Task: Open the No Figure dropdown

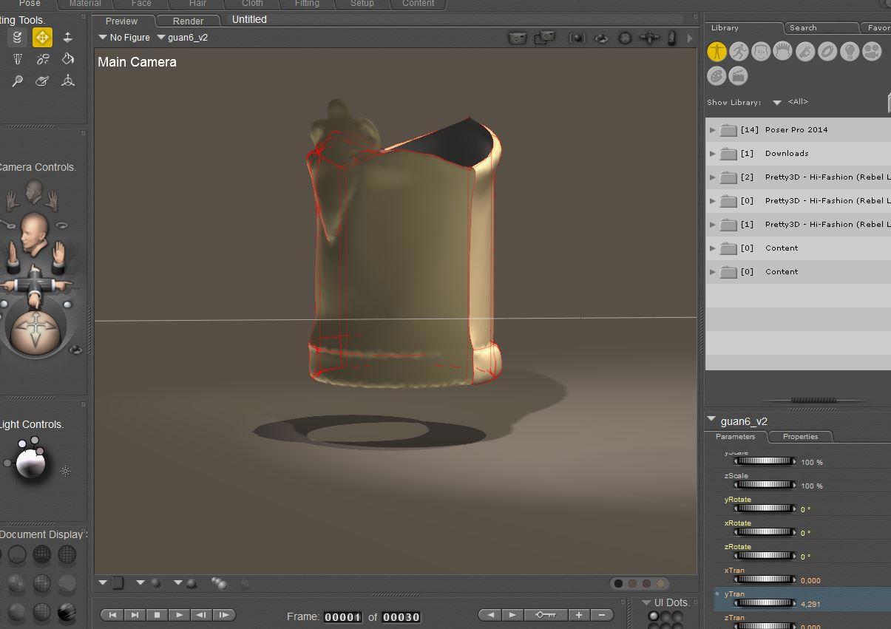Action: 124,38
